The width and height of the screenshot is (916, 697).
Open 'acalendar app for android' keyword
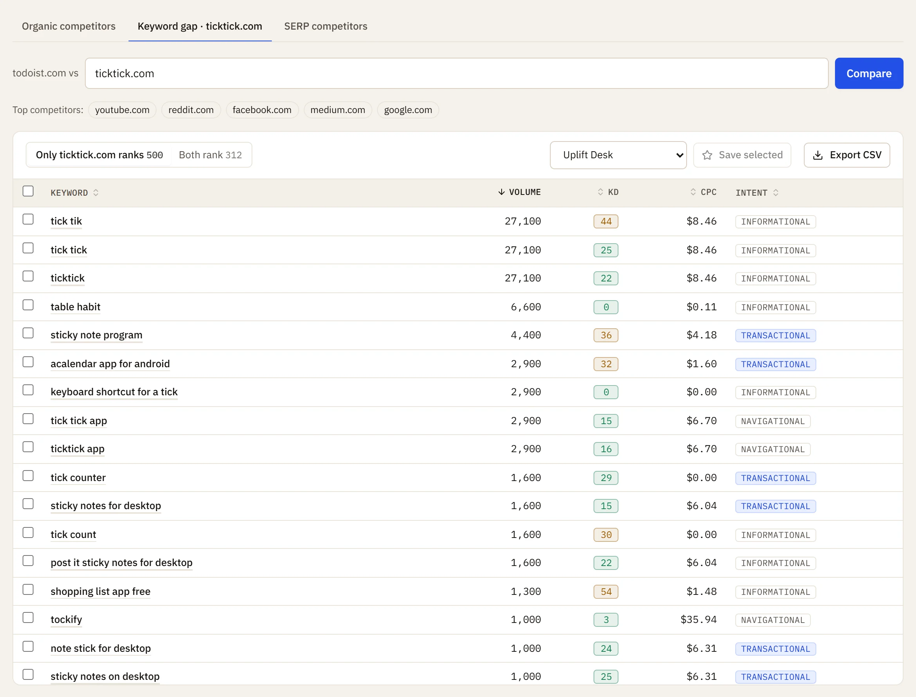pyautogui.click(x=110, y=364)
